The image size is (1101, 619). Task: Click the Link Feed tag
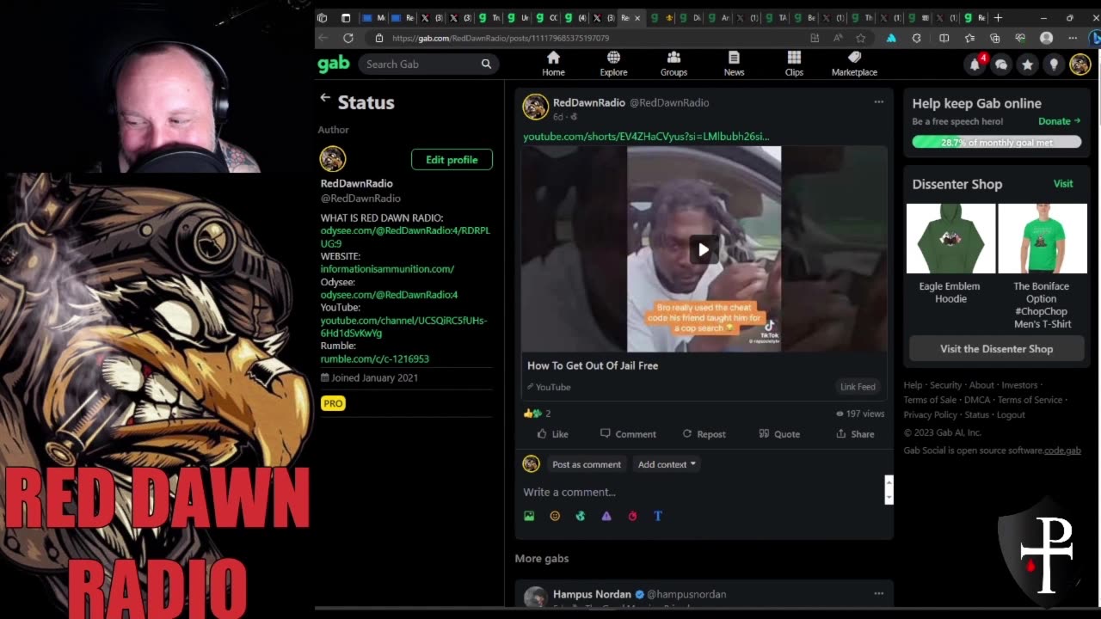[858, 387]
